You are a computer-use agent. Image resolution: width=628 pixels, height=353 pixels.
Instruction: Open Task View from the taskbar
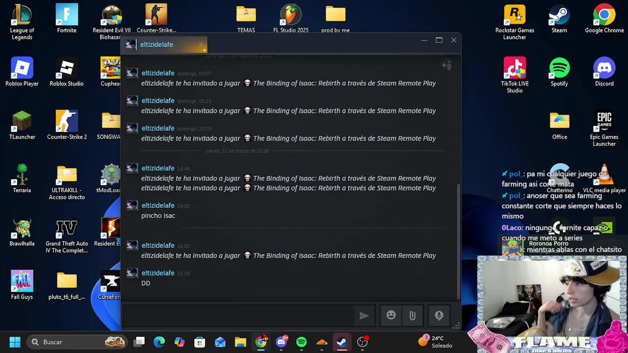tap(140, 342)
